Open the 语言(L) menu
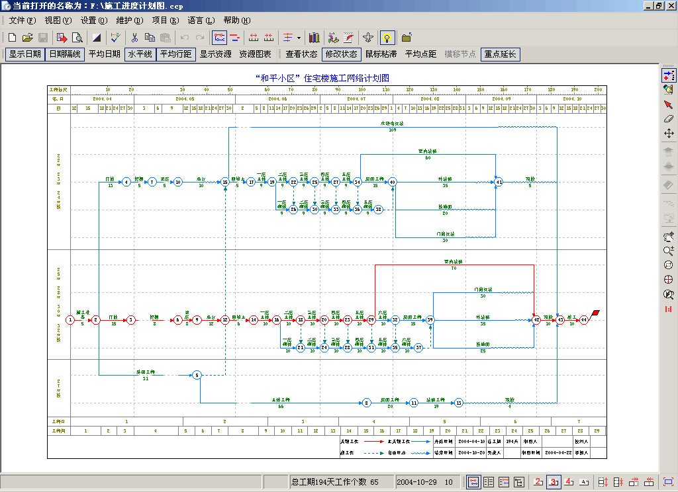The height and width of the screenshot is (492, 678). 201,20
